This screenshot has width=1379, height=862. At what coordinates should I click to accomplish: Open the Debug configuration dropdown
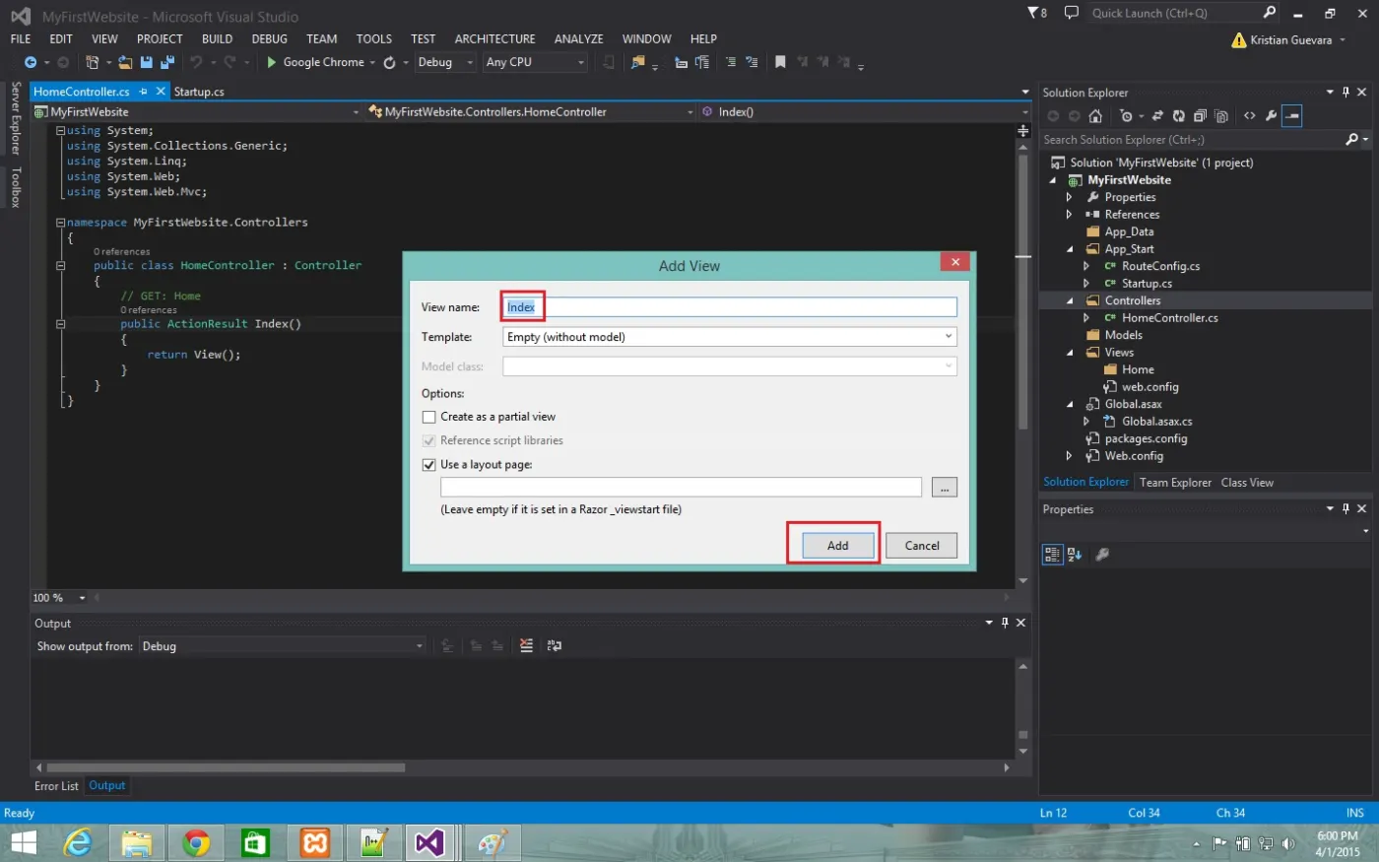(445, 62)
